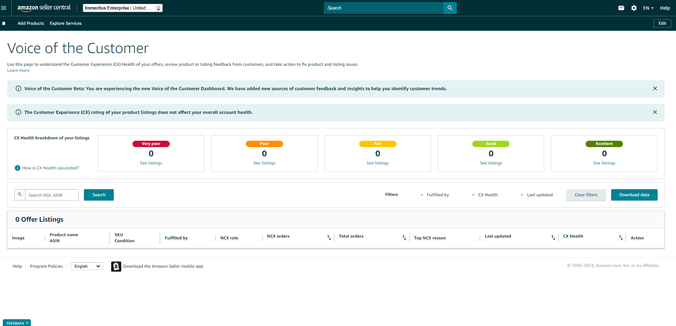
Task: Sort by Total orders column arrows
Action: (404, 238)
